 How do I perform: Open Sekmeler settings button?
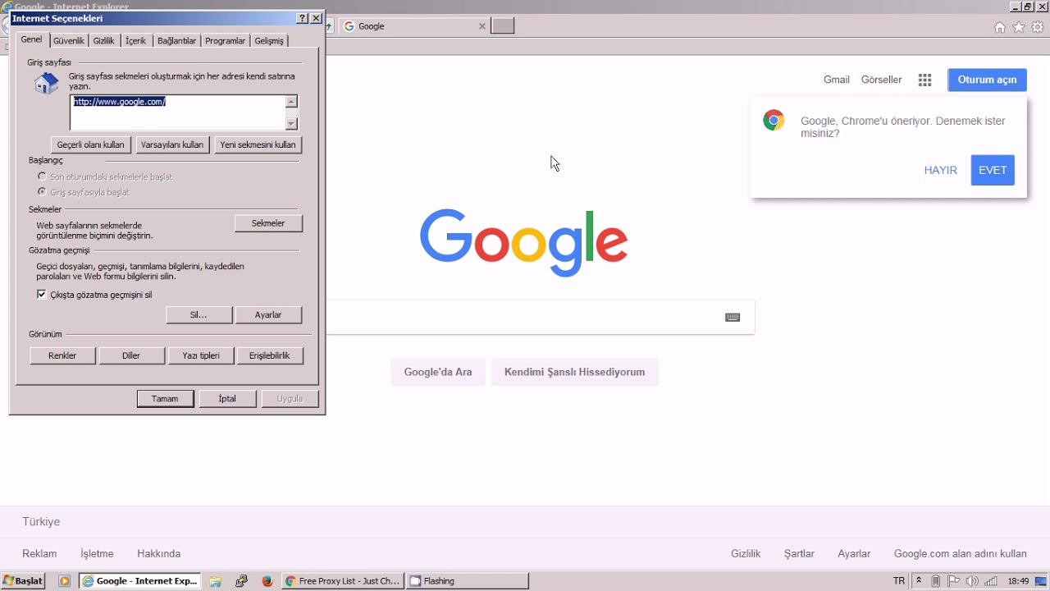point(268,223)
